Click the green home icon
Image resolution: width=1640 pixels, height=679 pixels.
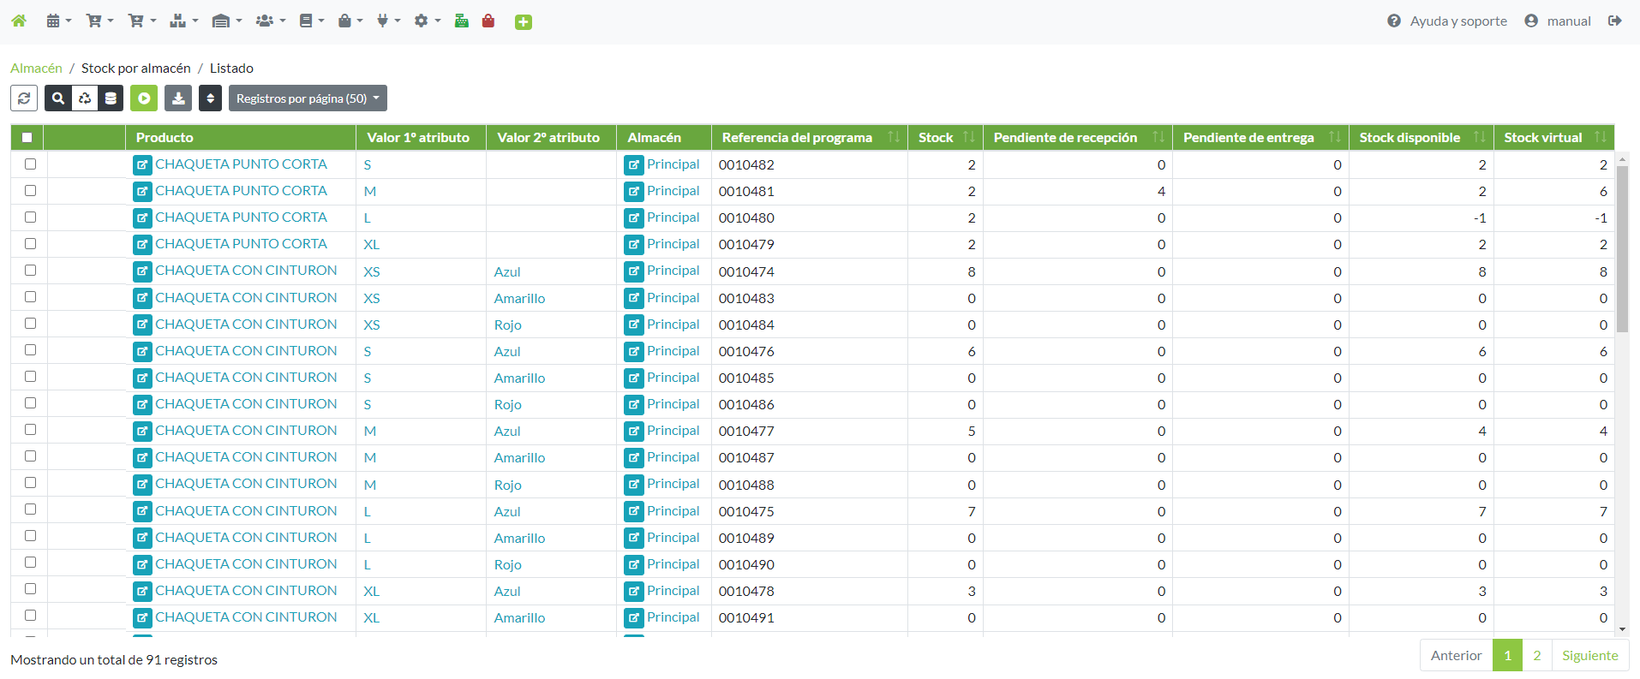(x=19, y=21)
